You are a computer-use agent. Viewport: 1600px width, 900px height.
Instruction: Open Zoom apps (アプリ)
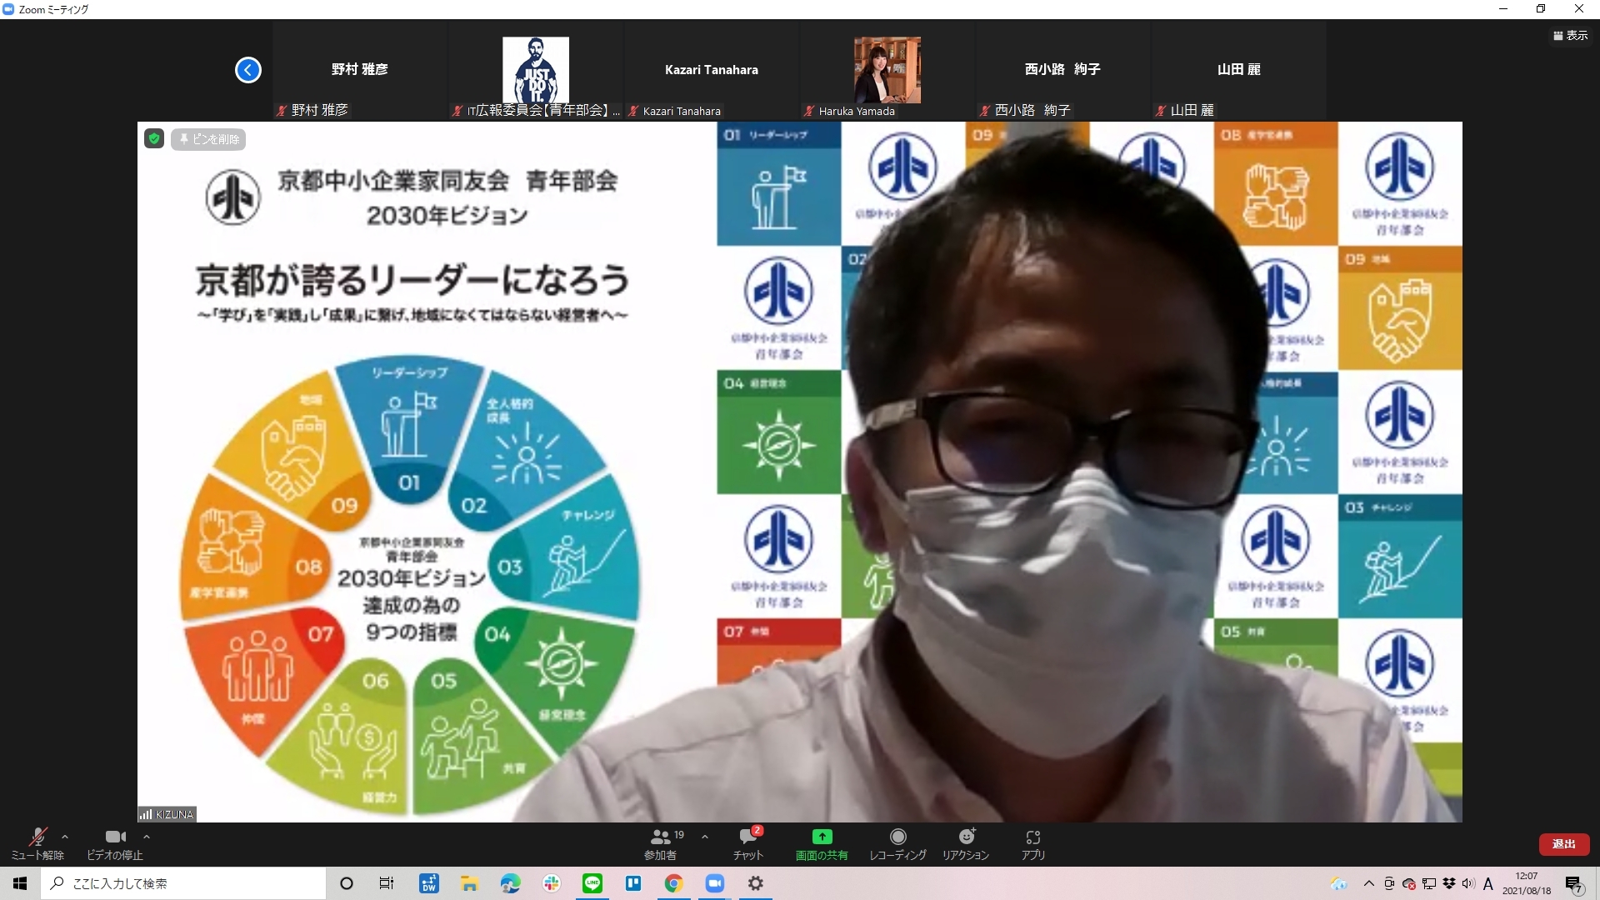click(x=1033, y=843)
